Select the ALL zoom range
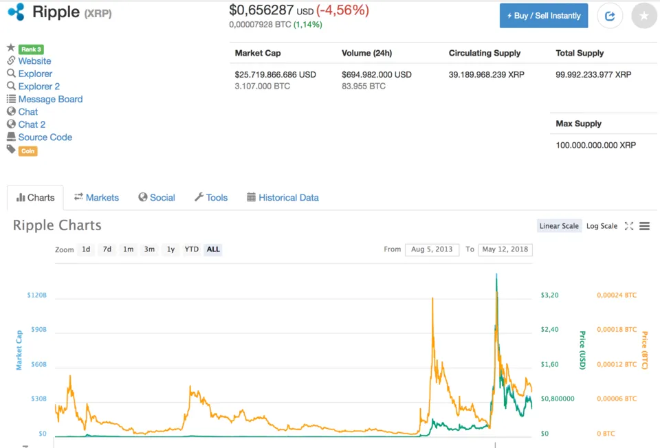The width and height of the screenshot is (660, 448). pyautogui.click(x=213, y=249)
